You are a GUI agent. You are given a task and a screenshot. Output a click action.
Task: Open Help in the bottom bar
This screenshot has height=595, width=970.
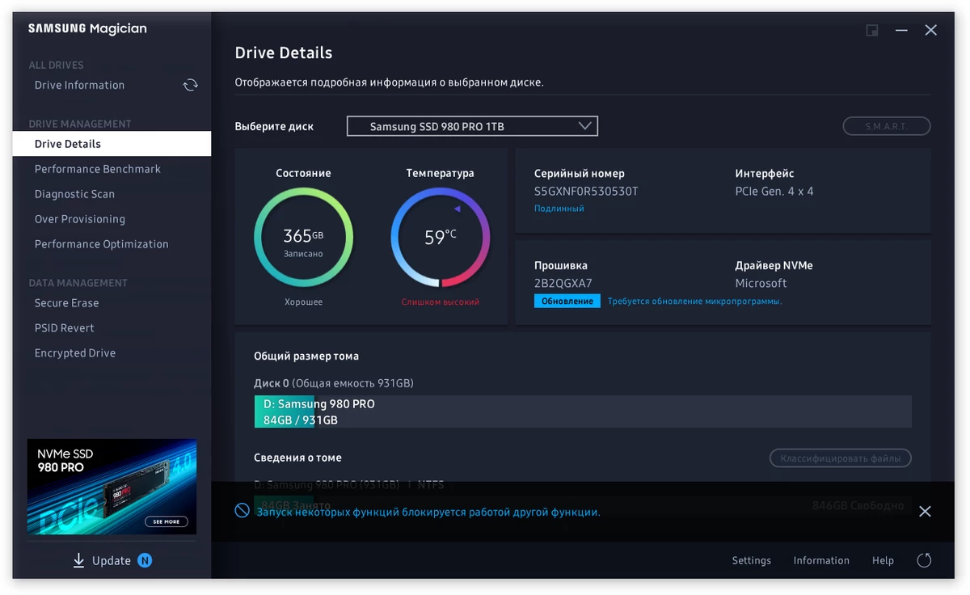(883, 560)
